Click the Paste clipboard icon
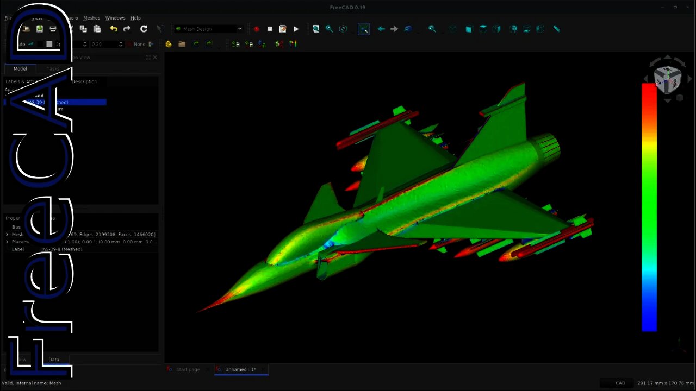This screenshot has width=696, height=391. point(97,29)
